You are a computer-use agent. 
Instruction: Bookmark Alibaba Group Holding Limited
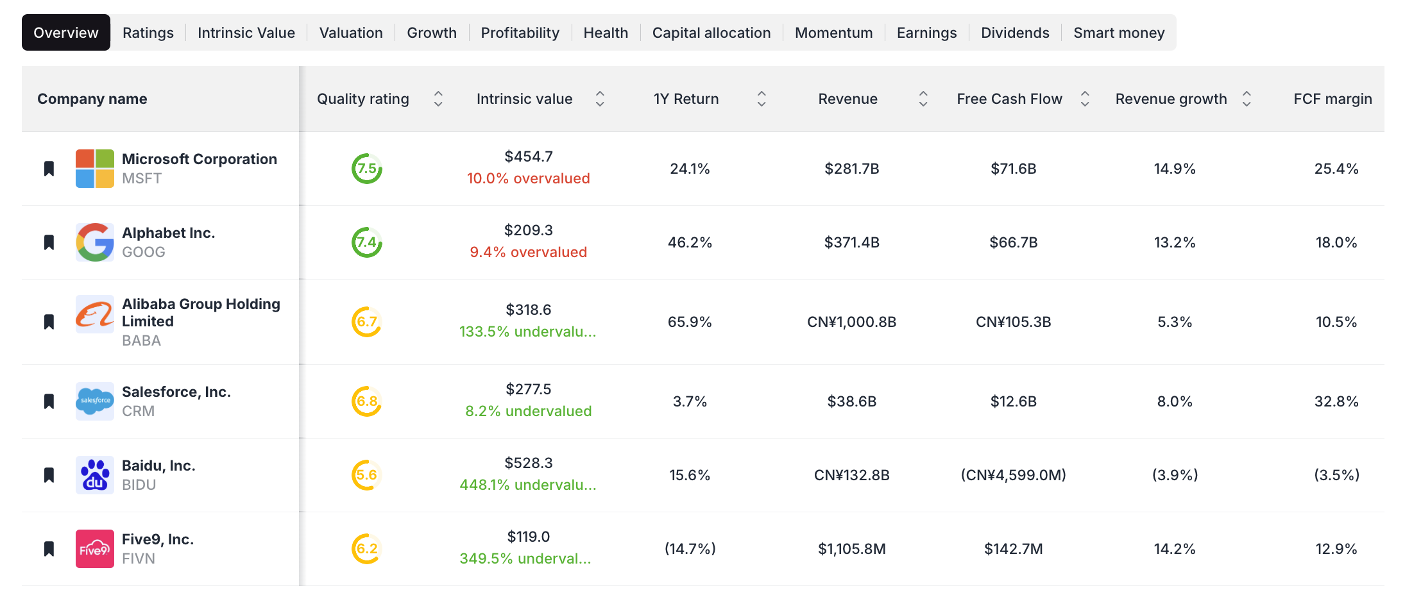click(49, 321)
